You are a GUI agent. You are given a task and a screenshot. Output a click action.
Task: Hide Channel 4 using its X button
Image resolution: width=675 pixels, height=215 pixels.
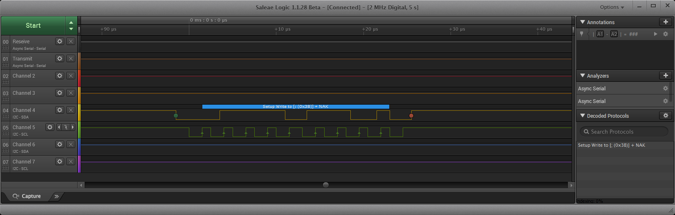click(x=71, y=110)
